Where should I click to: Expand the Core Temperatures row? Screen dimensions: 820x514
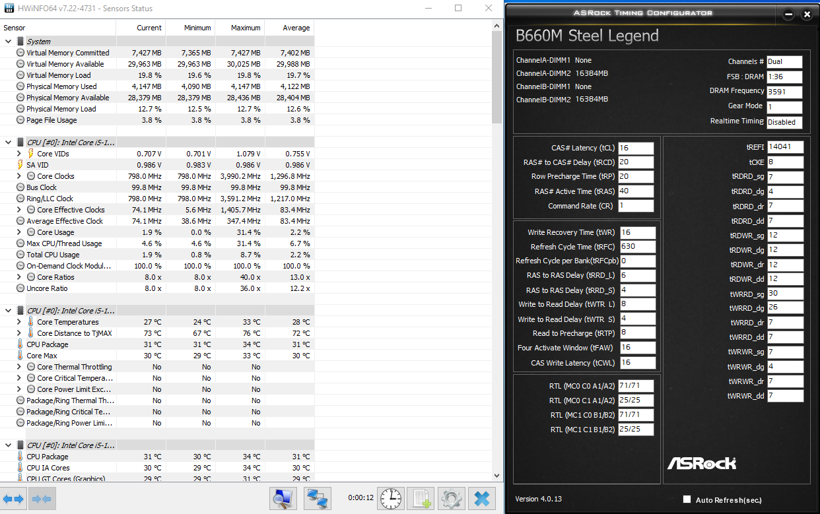click(x=19, y=322)
